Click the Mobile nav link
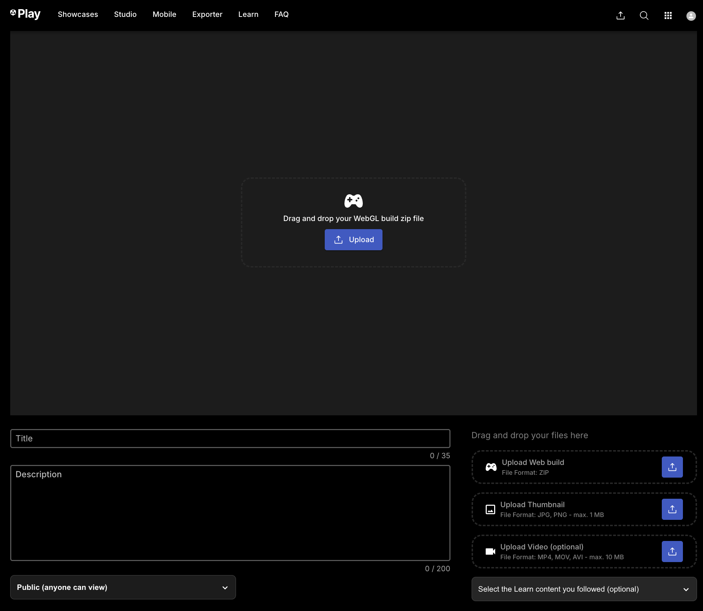Image resolution: width=703 pixels, height=611 pixels. tap(164, 14)
